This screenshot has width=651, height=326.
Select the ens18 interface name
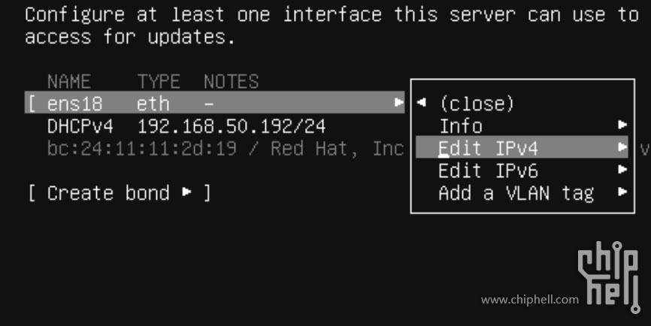point(74,104)
